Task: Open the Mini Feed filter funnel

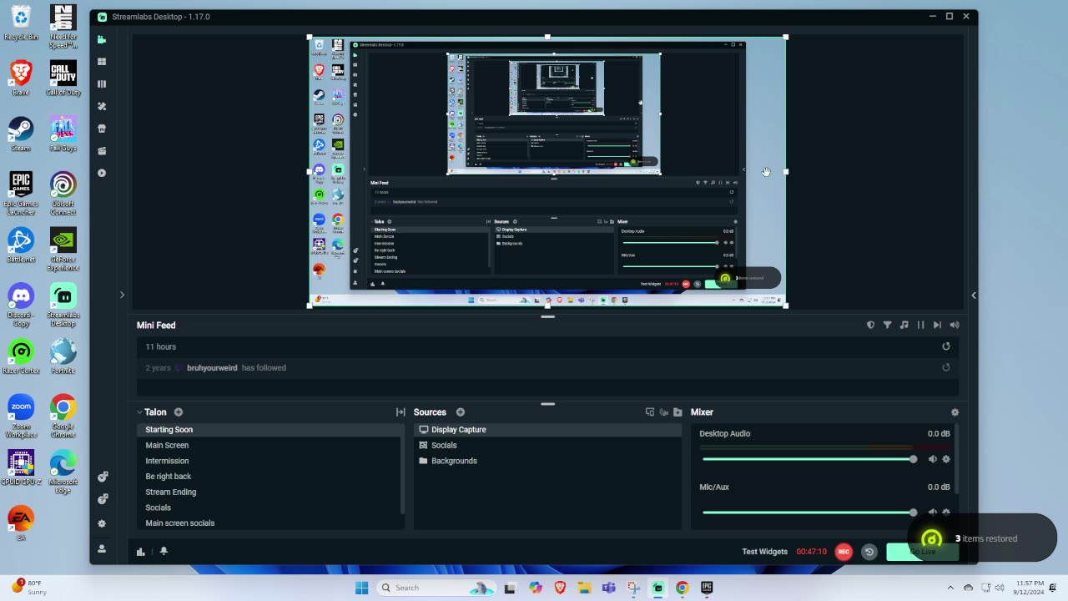Action: point(887,326)
